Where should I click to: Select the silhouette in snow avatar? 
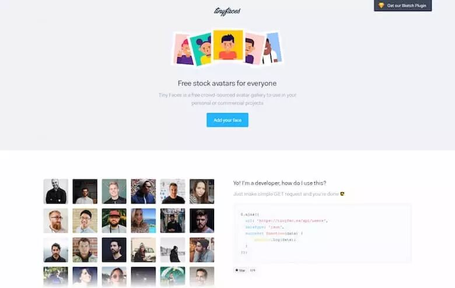(173, 250)
